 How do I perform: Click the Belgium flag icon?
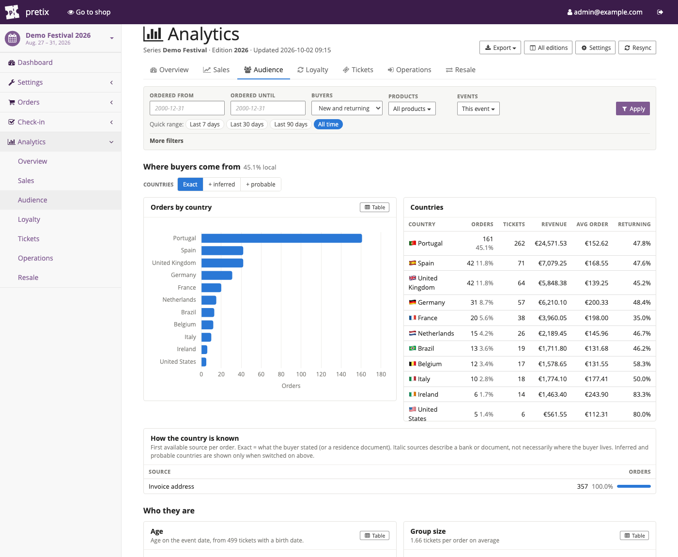(x=413, y=364)
